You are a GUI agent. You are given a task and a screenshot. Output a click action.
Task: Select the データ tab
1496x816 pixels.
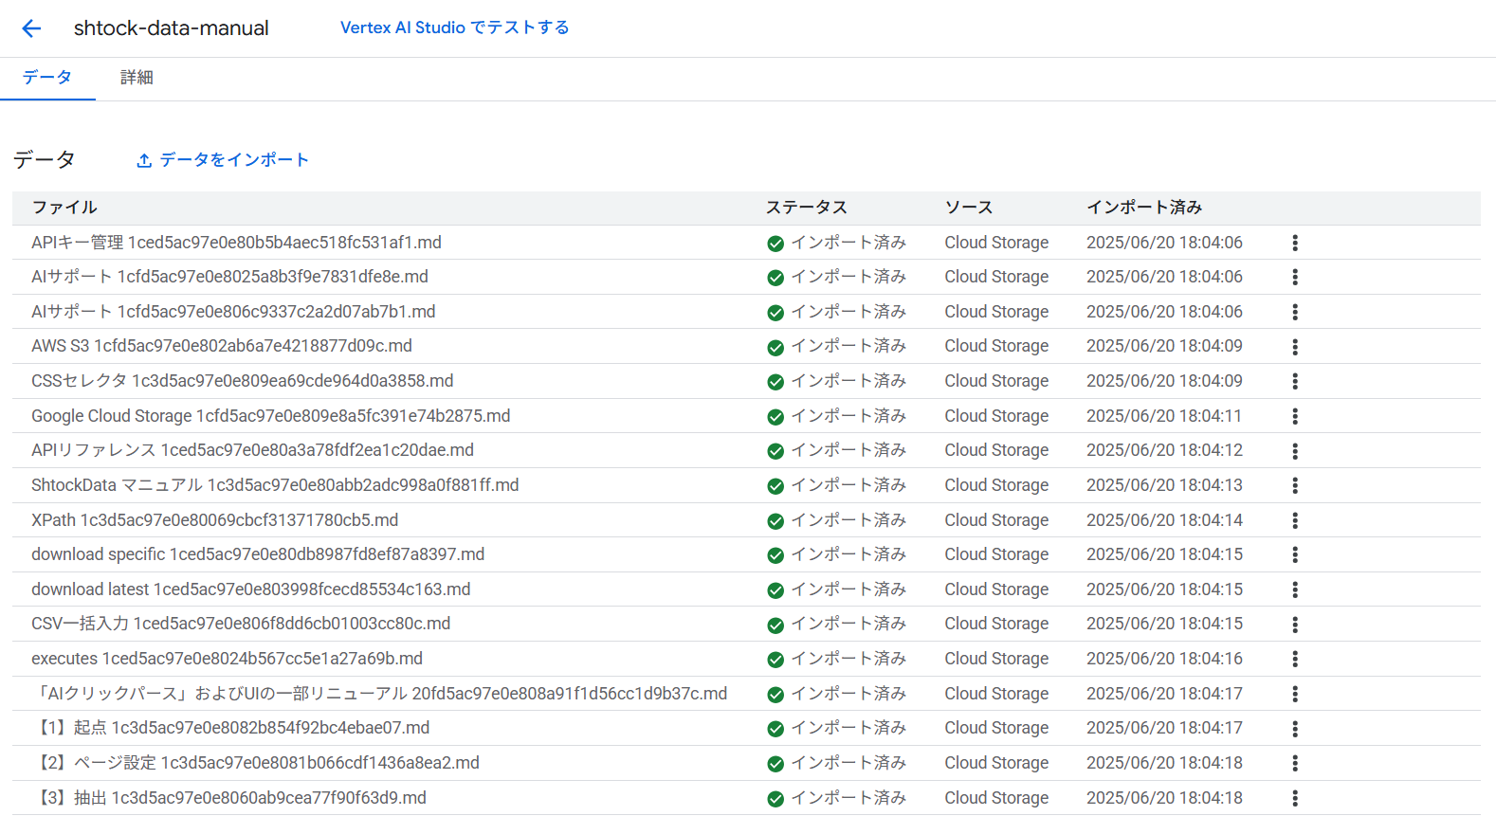pos(47,78)
